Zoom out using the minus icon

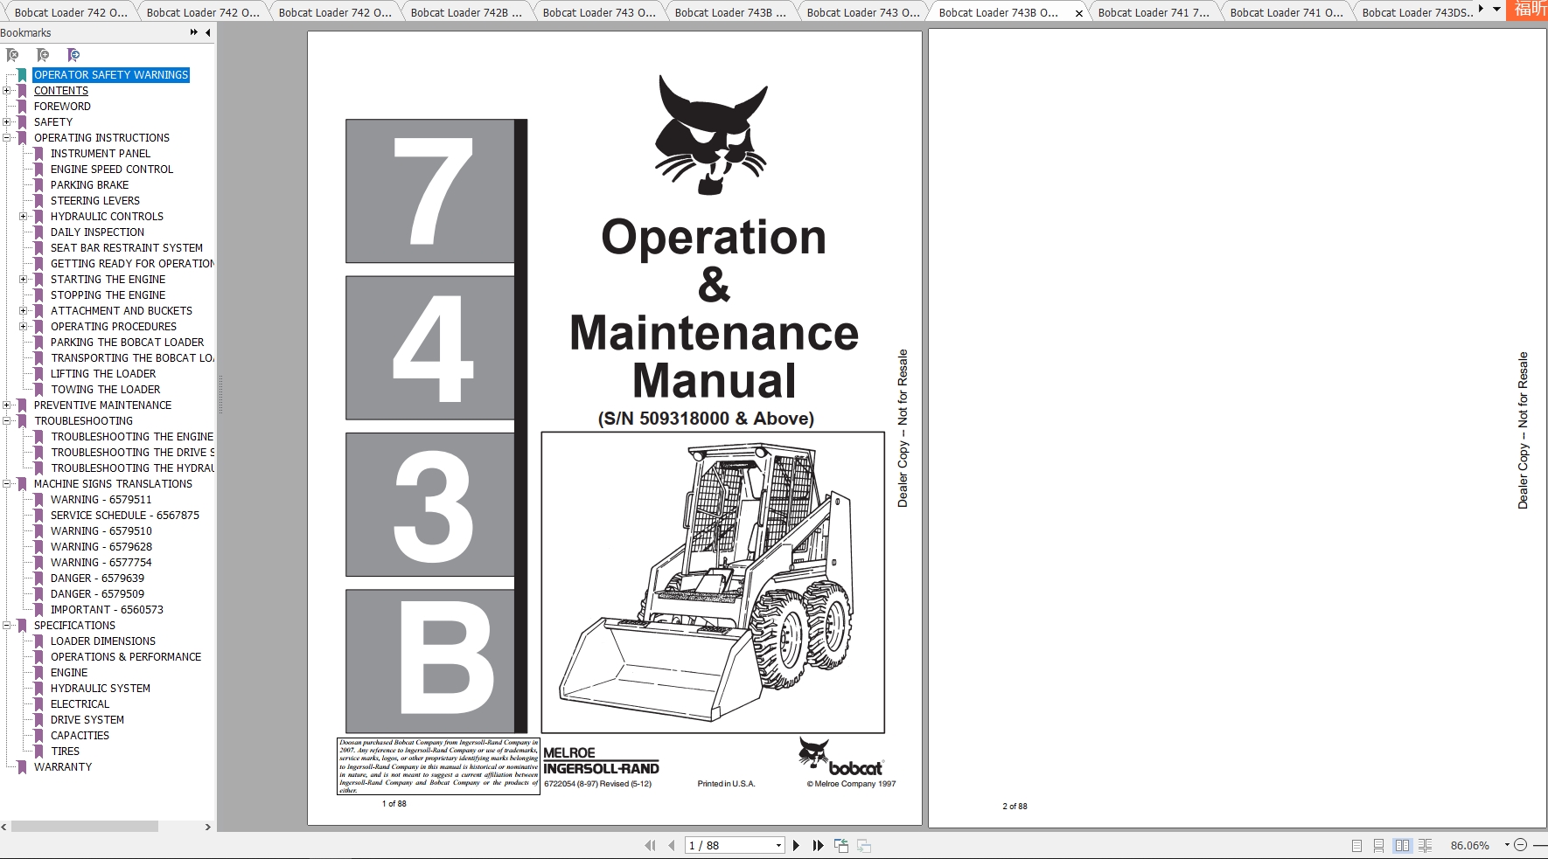coord(1522,845)
